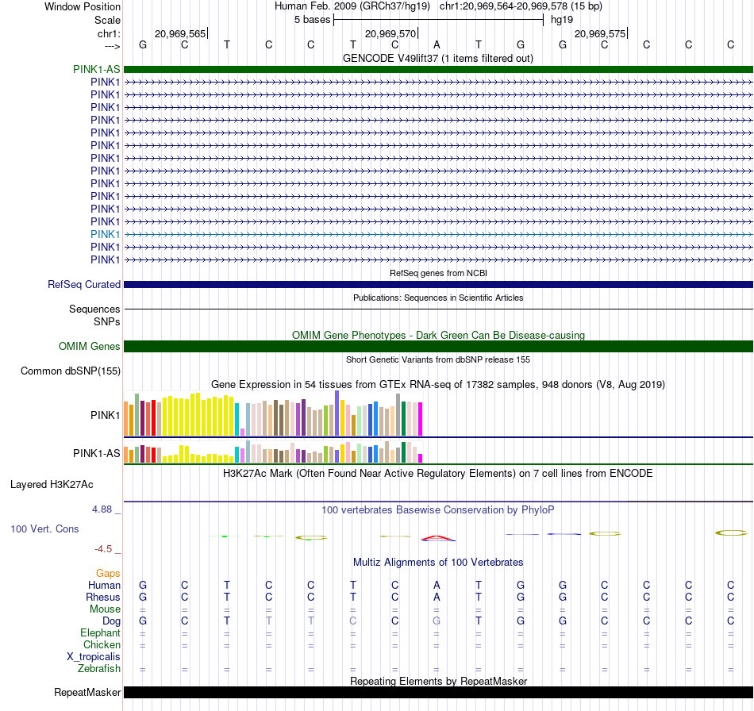Click the OMIM Genes track label
Viewport: 754px width, 711px height.
tap(89, 346)
